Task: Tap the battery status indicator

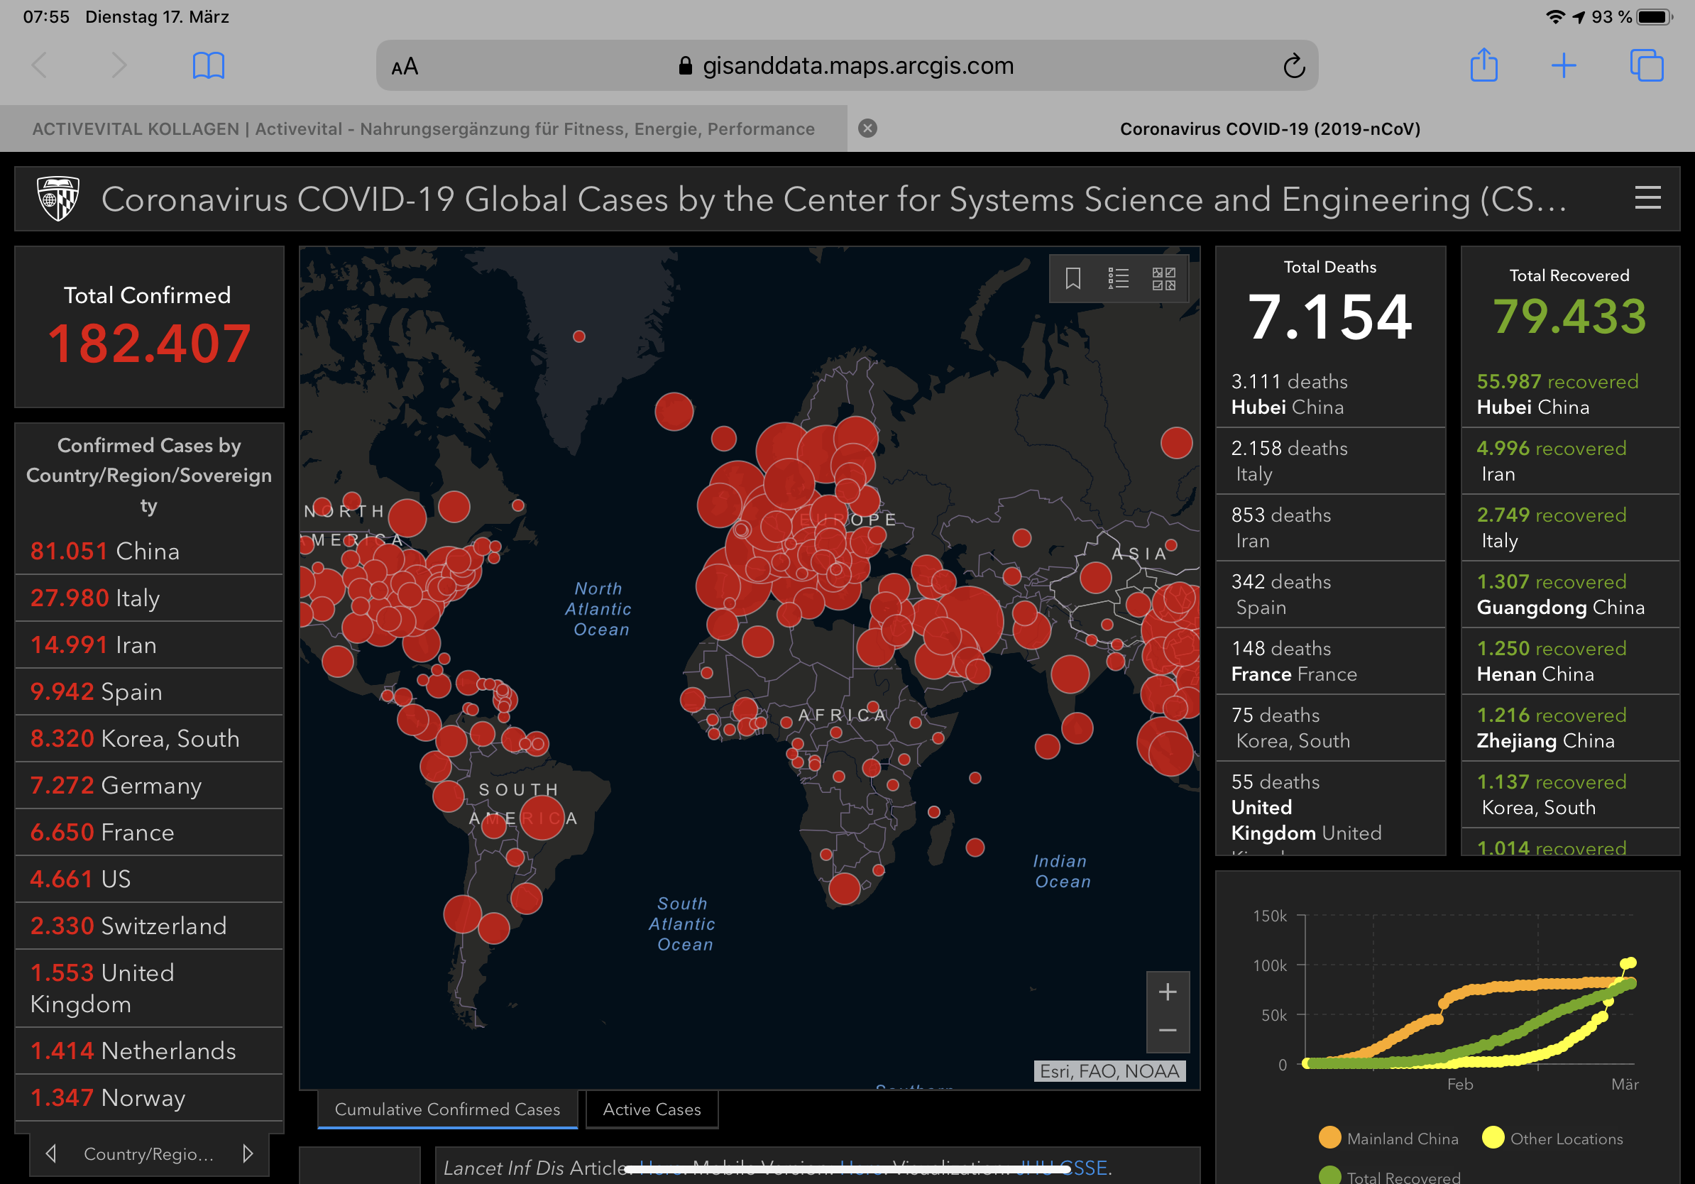Action: [x=1655, y=17]
